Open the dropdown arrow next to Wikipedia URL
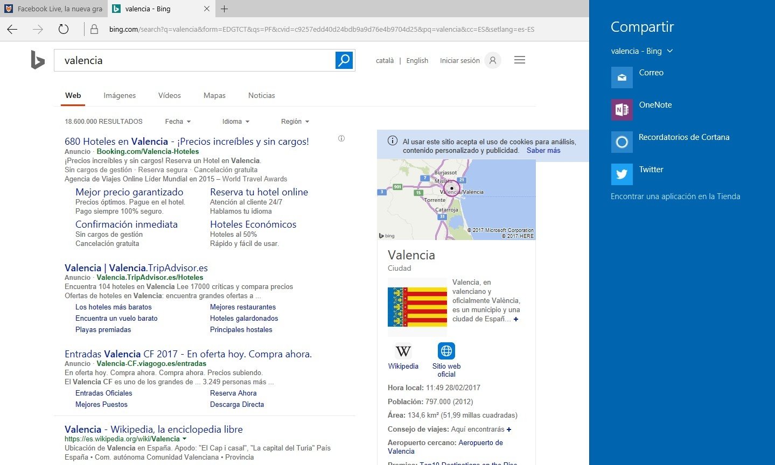 click(185, 439)
